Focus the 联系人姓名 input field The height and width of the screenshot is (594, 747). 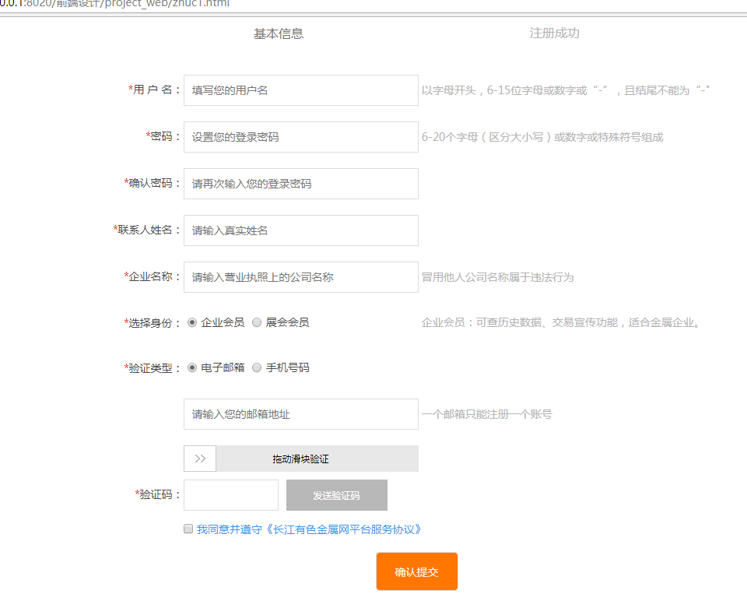(300, 230)
